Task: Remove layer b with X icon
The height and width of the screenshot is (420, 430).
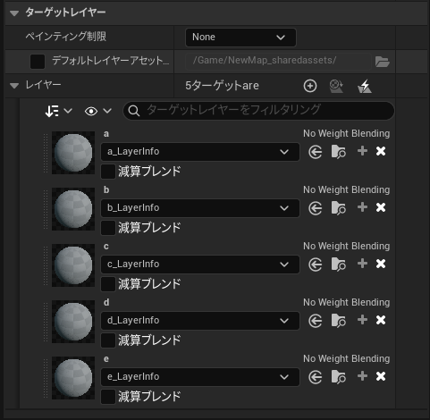Action: click(381, 207)
